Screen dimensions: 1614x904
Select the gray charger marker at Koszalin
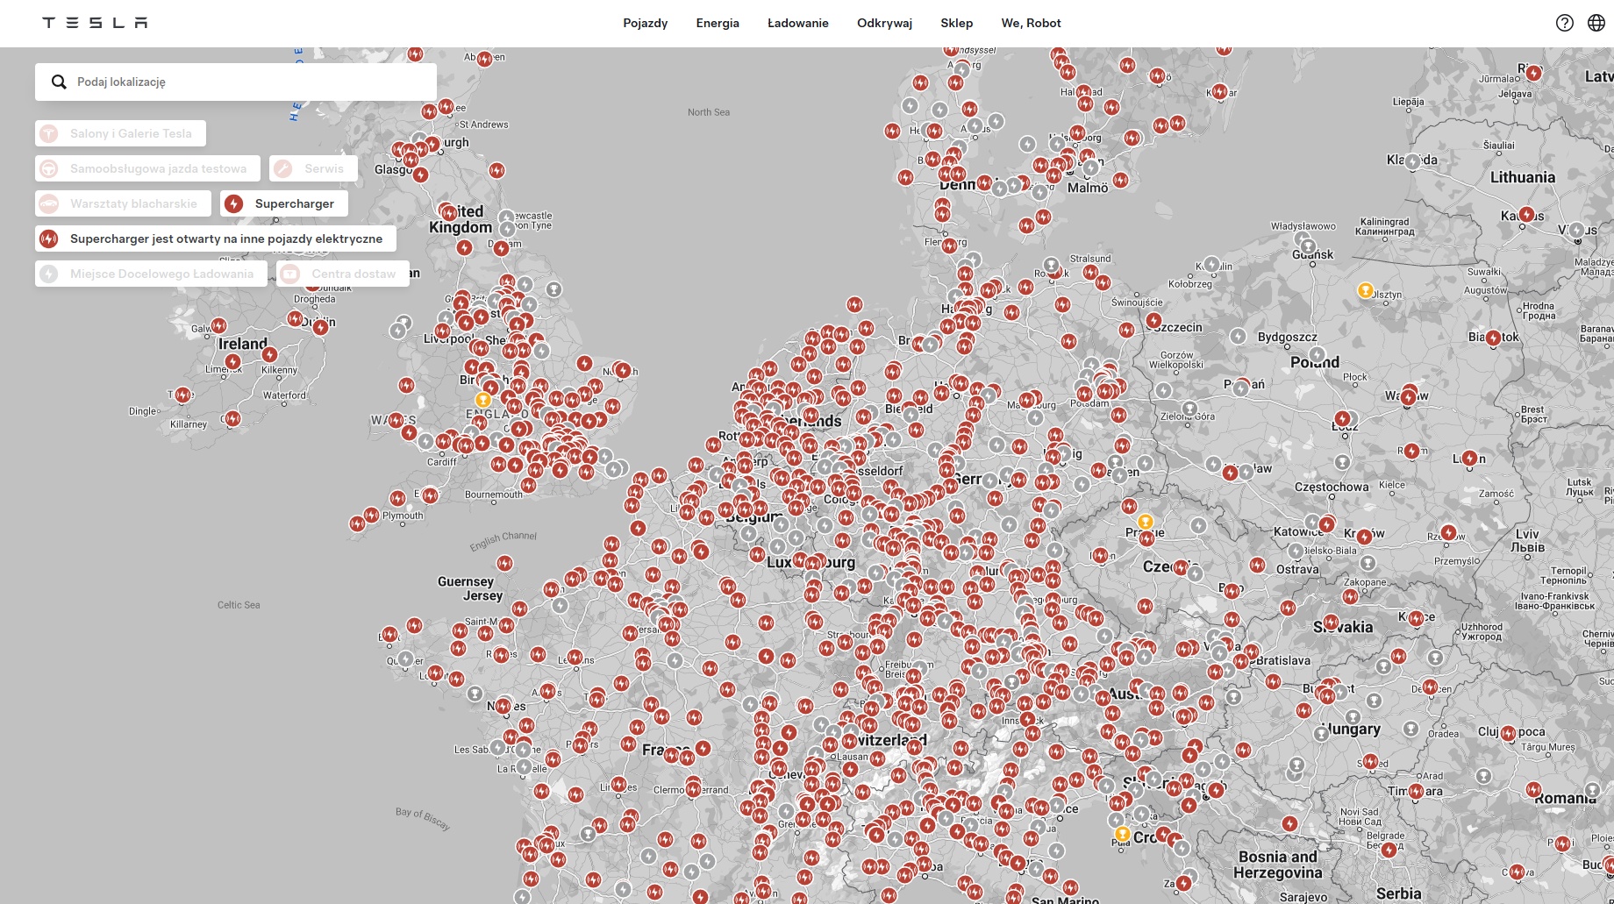1211,264
